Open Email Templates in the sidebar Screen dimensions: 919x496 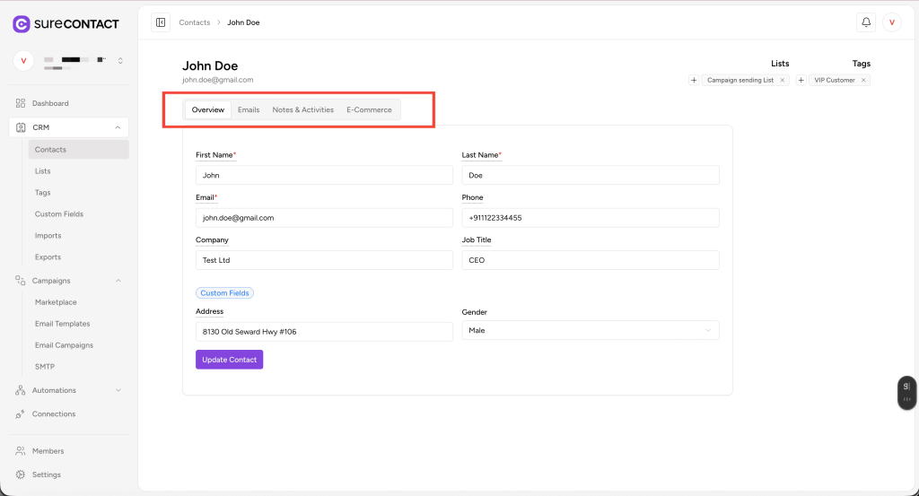pyautogui.click(x=62, y=324)
